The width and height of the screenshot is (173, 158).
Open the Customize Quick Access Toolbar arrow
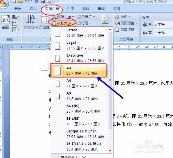click(57, 1)
